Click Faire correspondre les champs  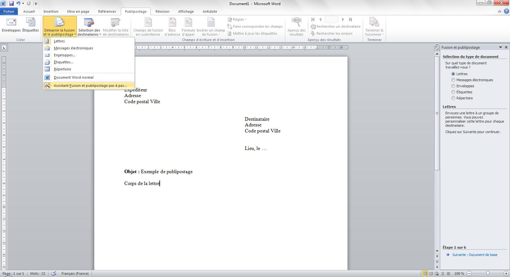point(255,26)
